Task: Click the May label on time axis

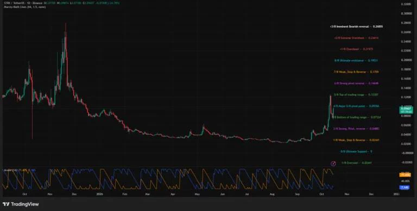Action: (x=197, y=194)
